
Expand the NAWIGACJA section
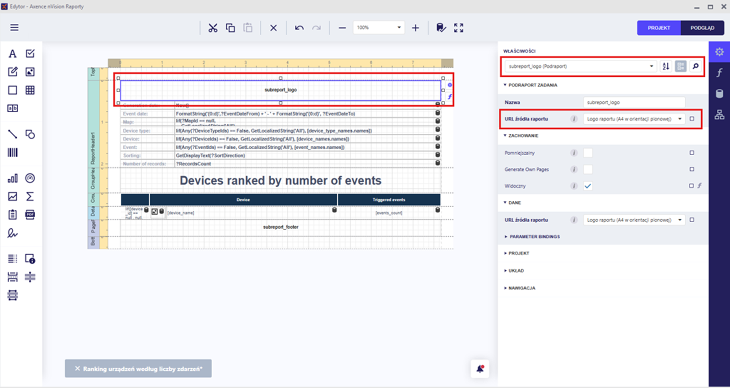521,288
